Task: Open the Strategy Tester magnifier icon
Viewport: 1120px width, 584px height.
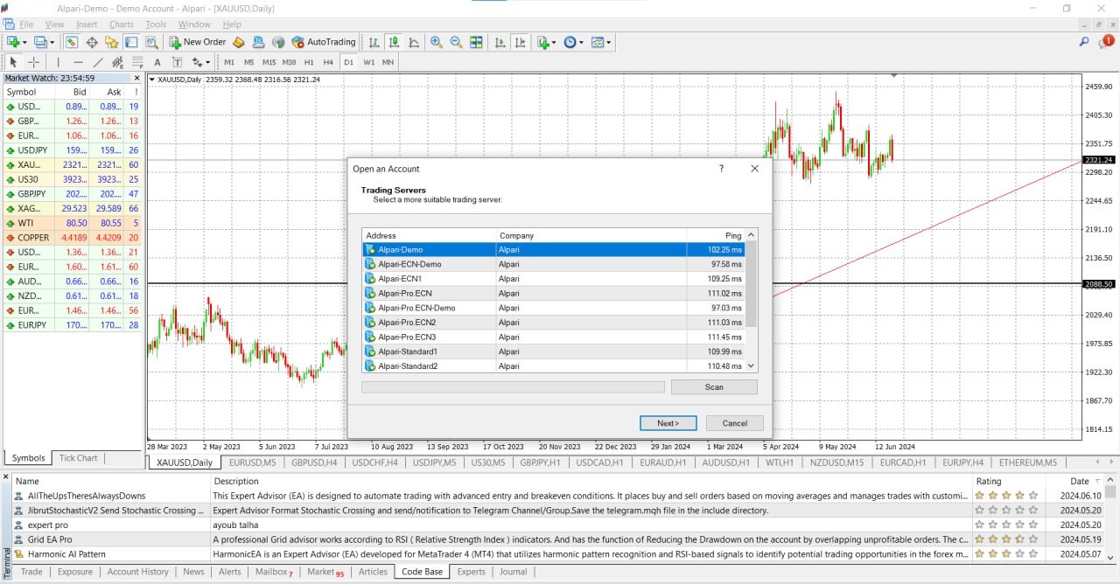Action: tap(151, 42)
